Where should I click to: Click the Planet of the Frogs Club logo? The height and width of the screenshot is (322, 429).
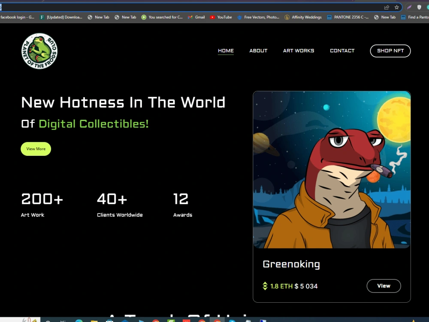[39, 51]
